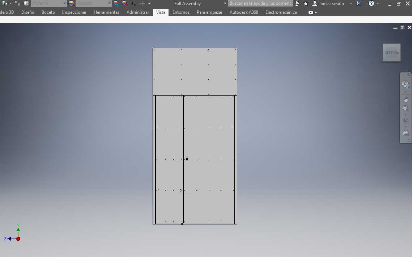
Task: Open the fx parameters icon
Action: pyautogui.click(x=133, y=3)
